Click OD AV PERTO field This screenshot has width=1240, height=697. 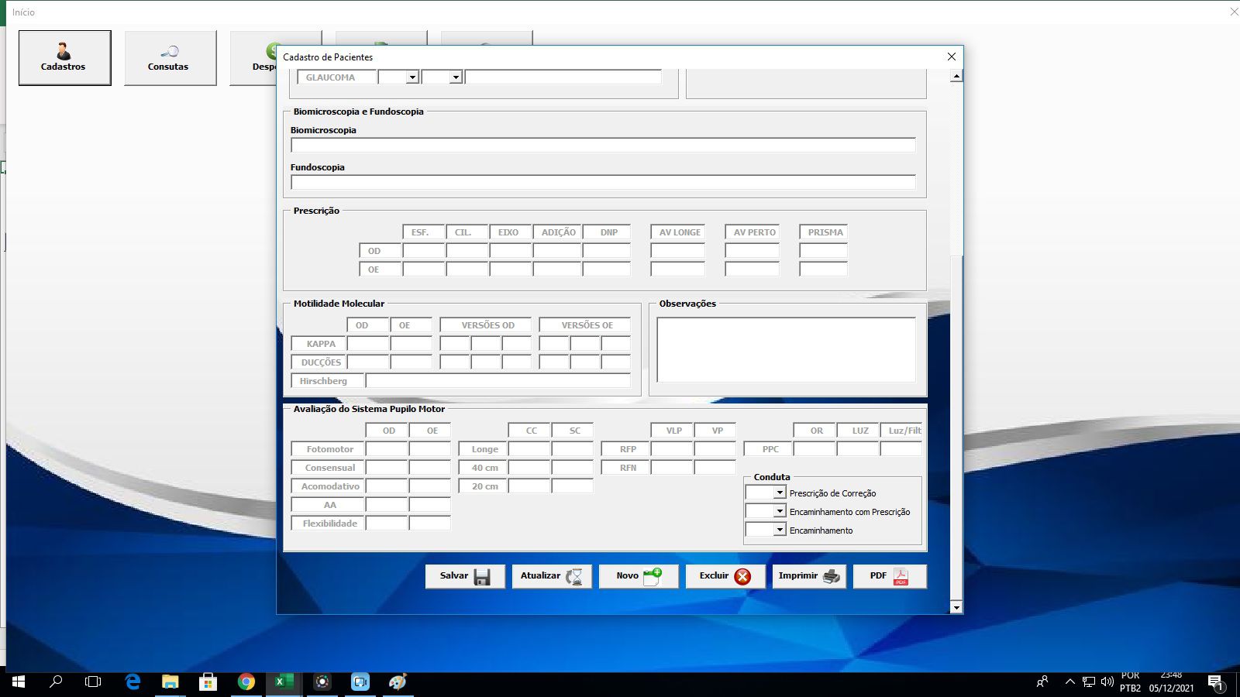tap(752, 251)
